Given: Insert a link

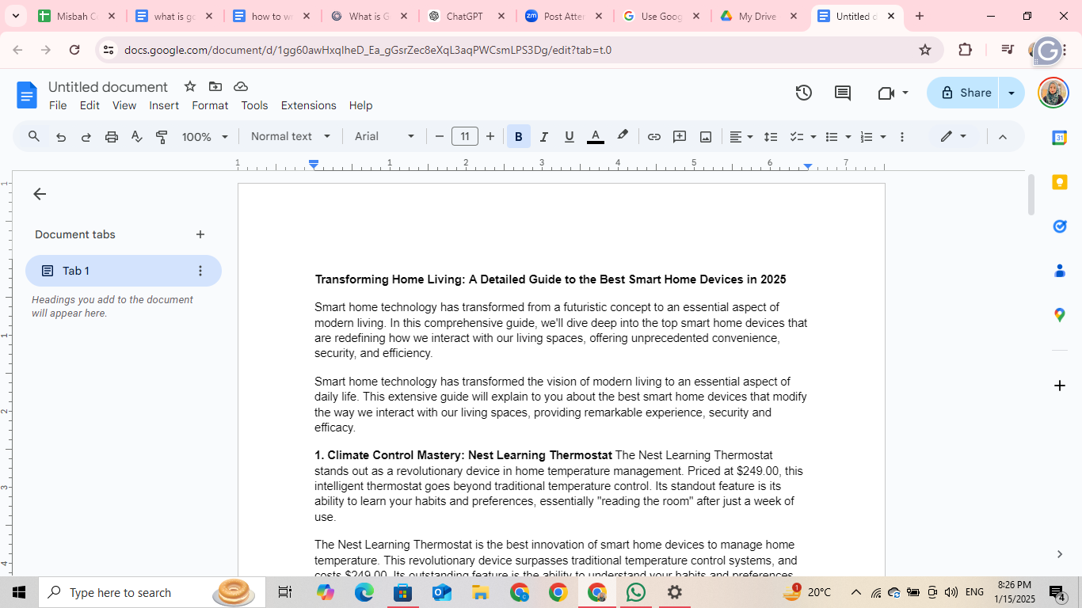Looking at the screenshot, I should [654, 137].
